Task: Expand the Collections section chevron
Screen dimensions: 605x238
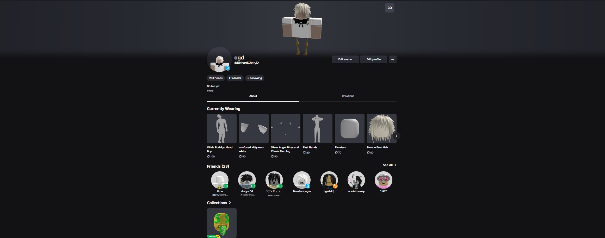Action: (230, 203)
